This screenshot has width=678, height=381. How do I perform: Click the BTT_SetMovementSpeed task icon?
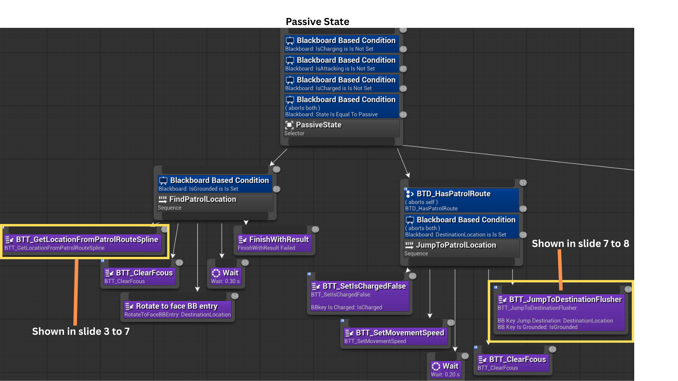point(349,333)
